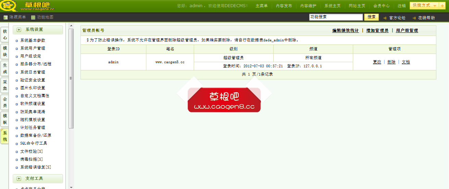Open 计划任务管理 in the sidebar
The width and height of the screenshot is (449, 189).
[x=33, y=128]
